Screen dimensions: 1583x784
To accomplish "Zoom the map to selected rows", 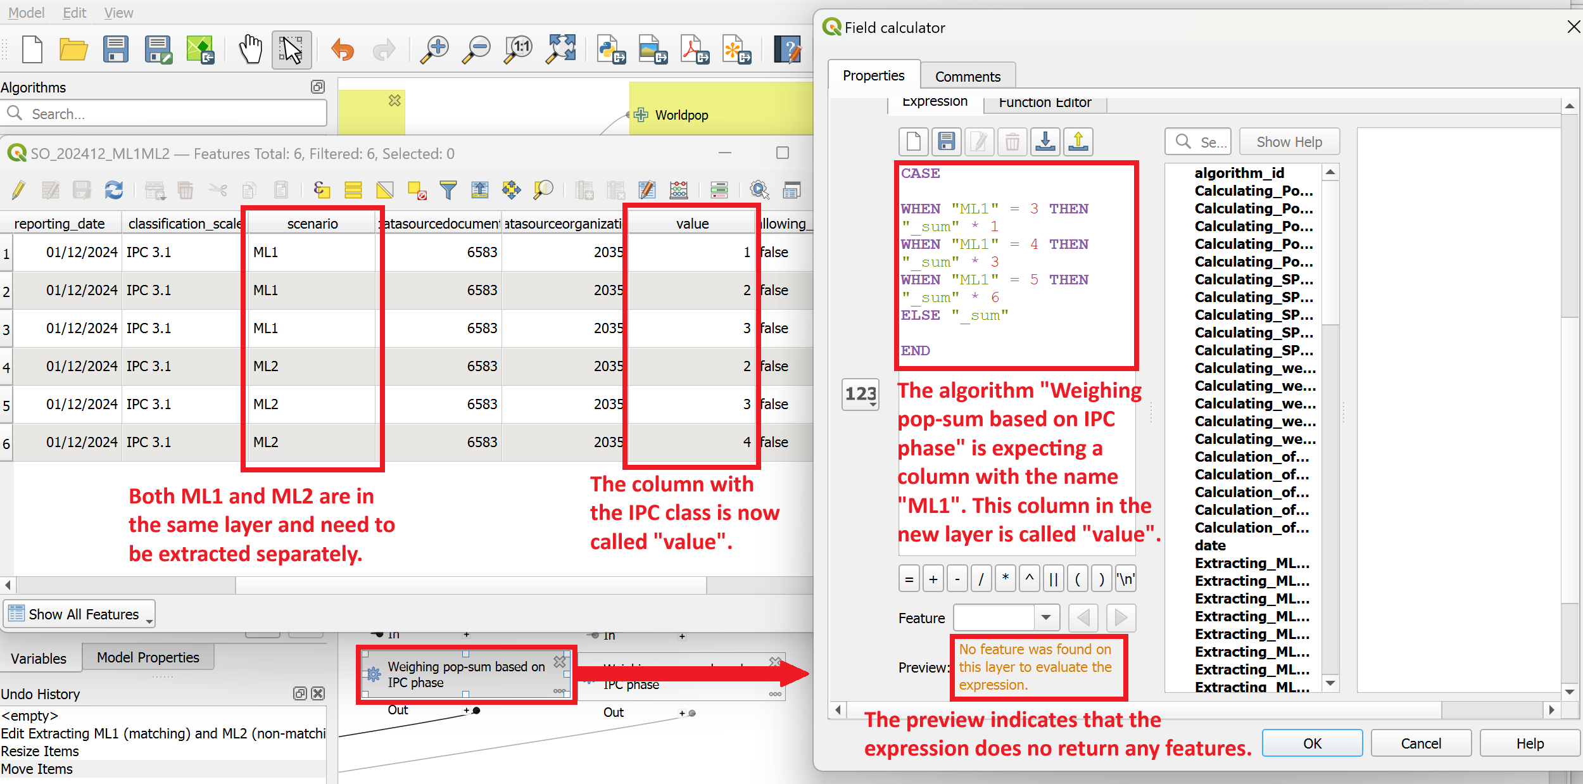I will tap(542, 190).
